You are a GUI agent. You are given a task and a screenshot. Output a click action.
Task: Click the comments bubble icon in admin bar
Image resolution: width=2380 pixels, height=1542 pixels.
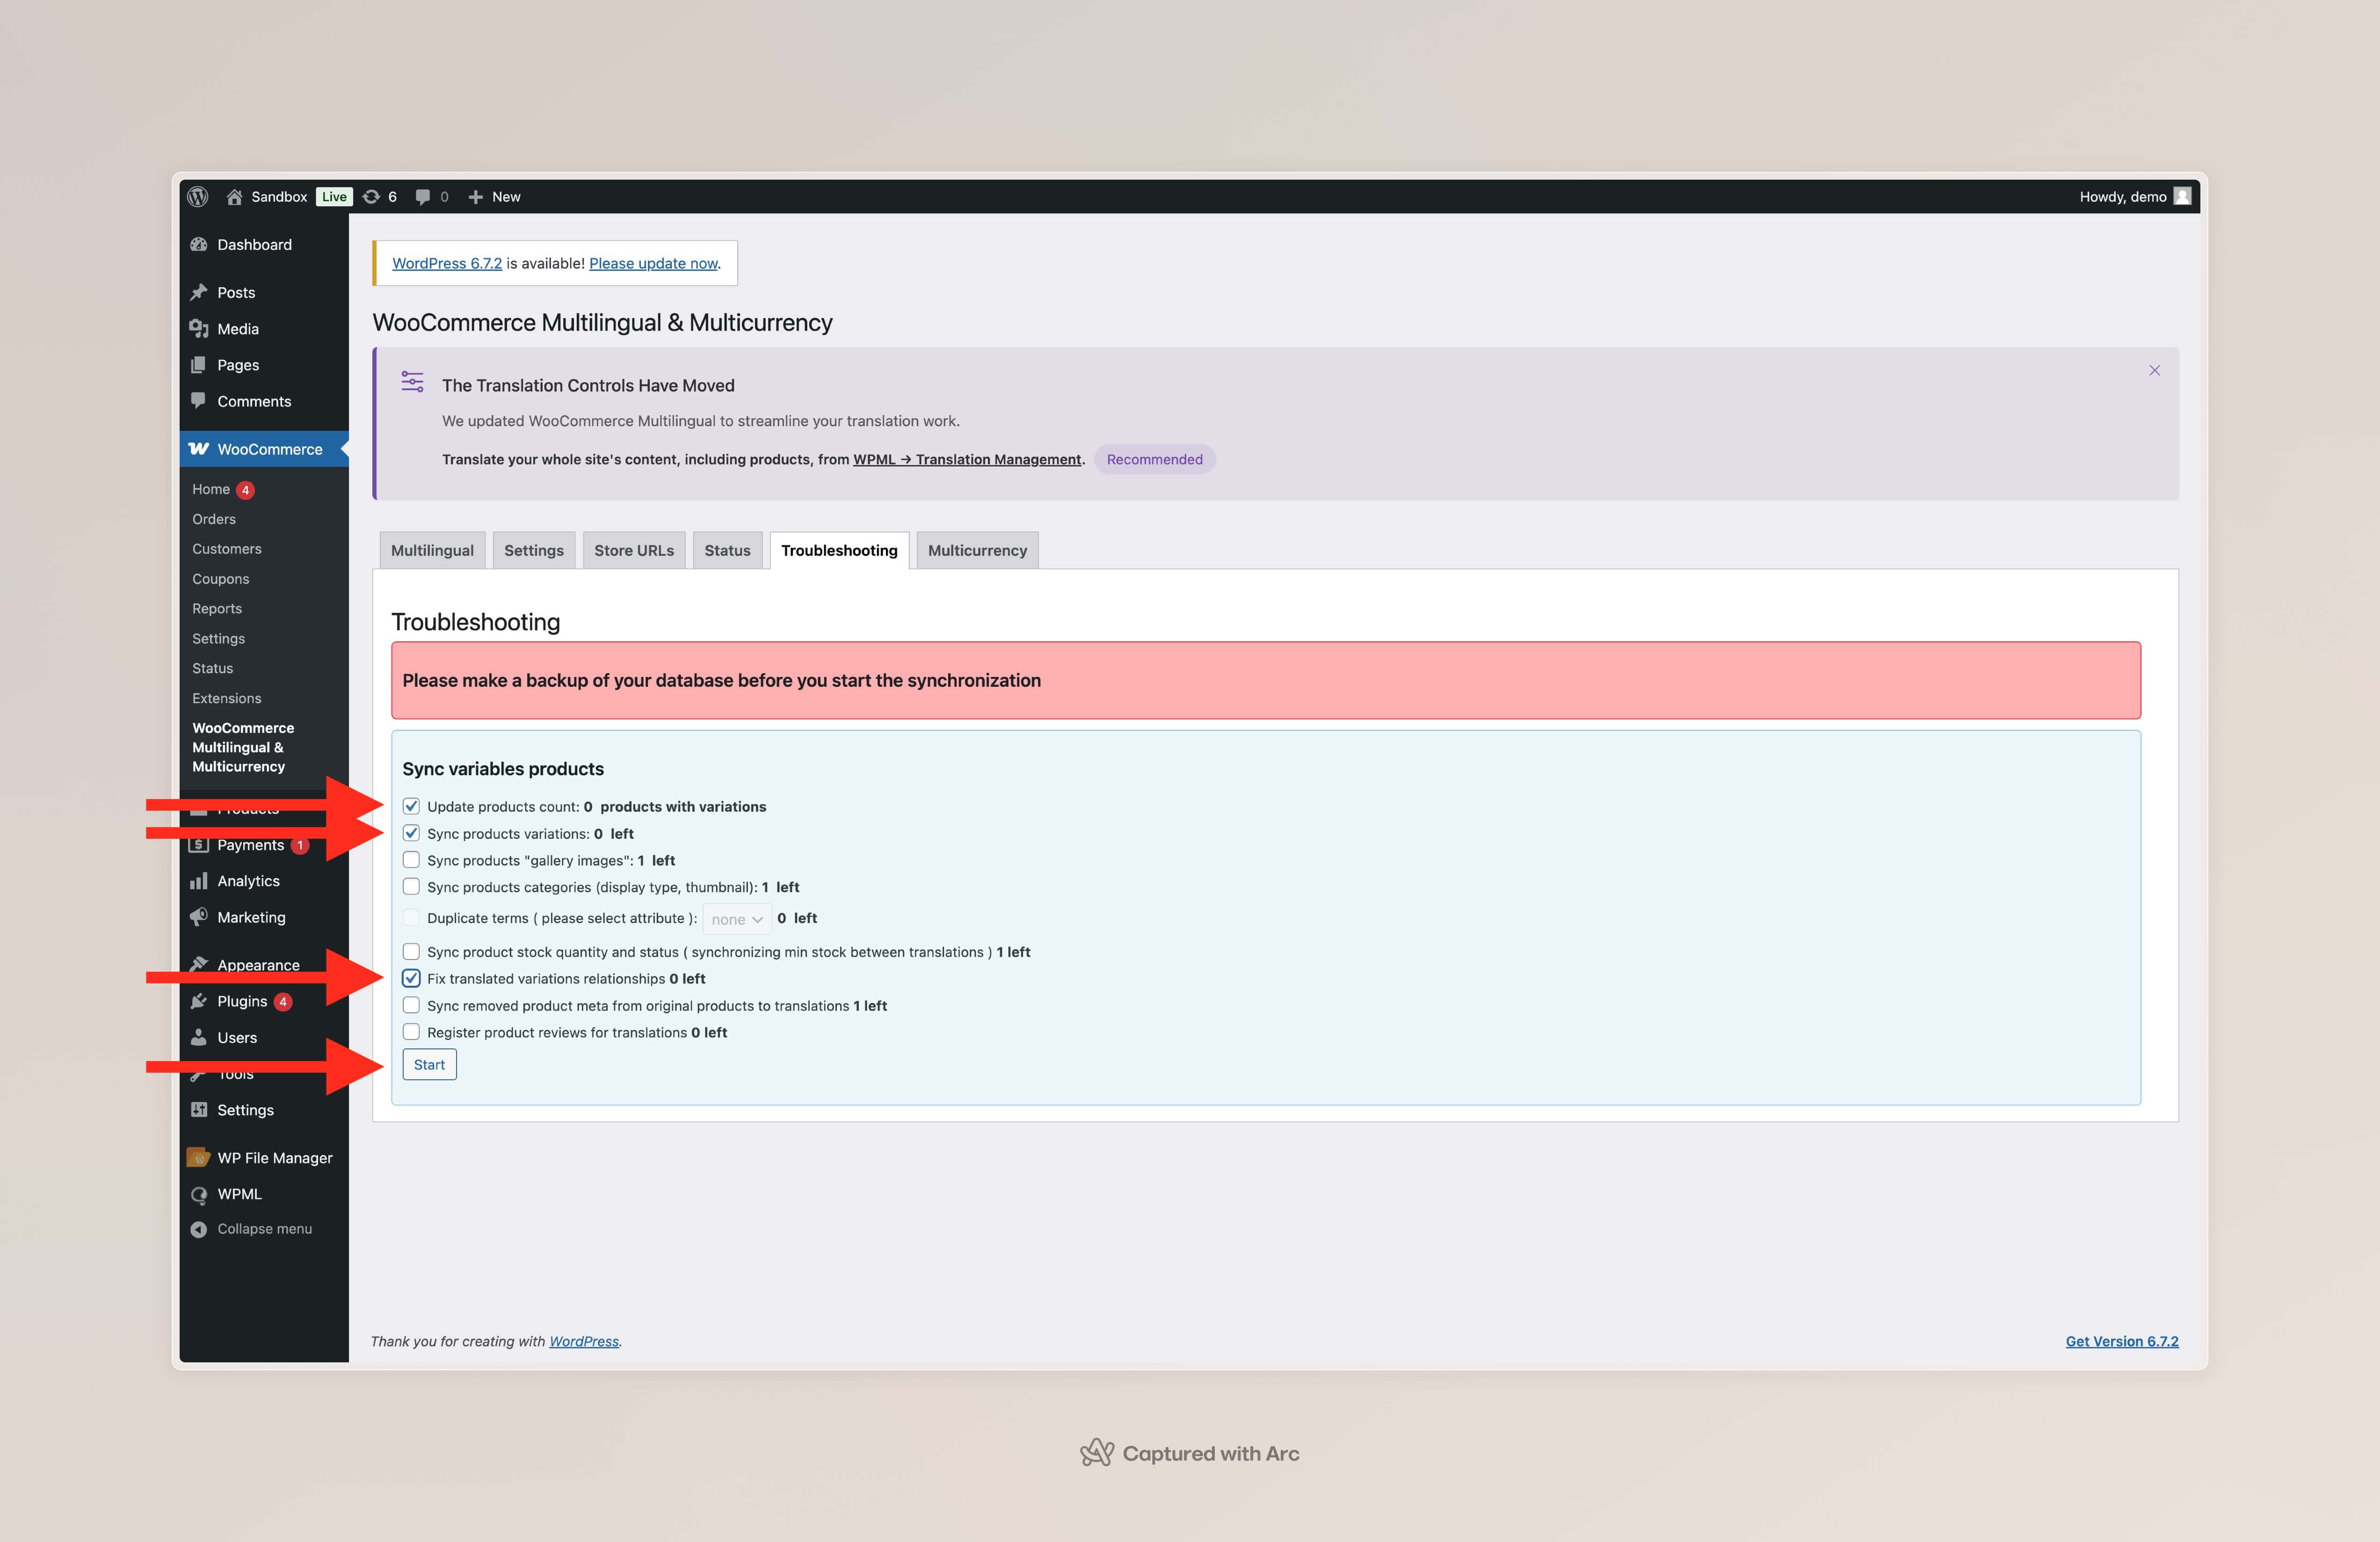coord(423,196)
